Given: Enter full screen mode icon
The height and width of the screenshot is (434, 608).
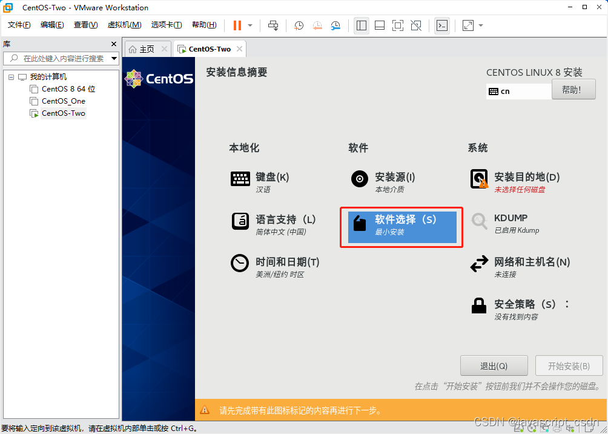Looking at the screenshot, I should point(398,25).
